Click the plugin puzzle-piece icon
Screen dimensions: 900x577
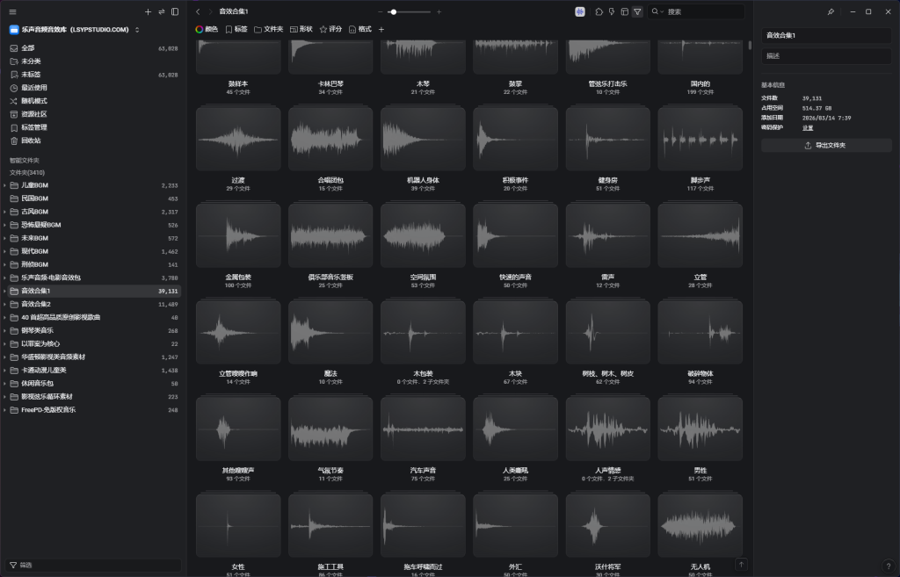click(599, 11)
